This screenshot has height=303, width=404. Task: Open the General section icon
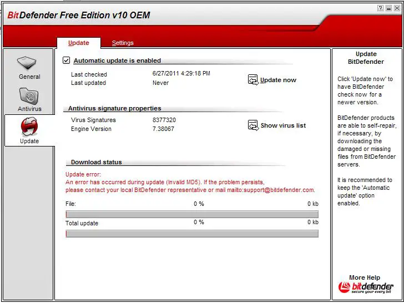point(27,63)
